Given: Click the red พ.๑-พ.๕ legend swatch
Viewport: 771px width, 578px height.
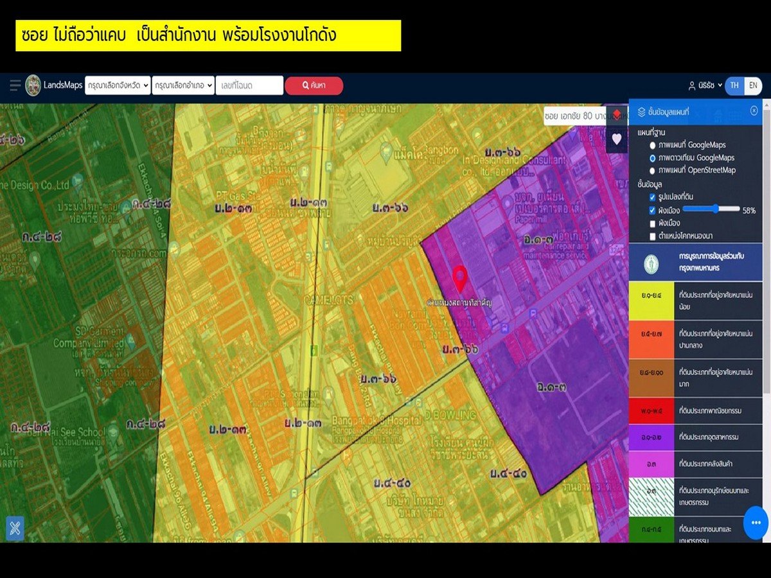Looking at the screenshot, I should point(651,411).
